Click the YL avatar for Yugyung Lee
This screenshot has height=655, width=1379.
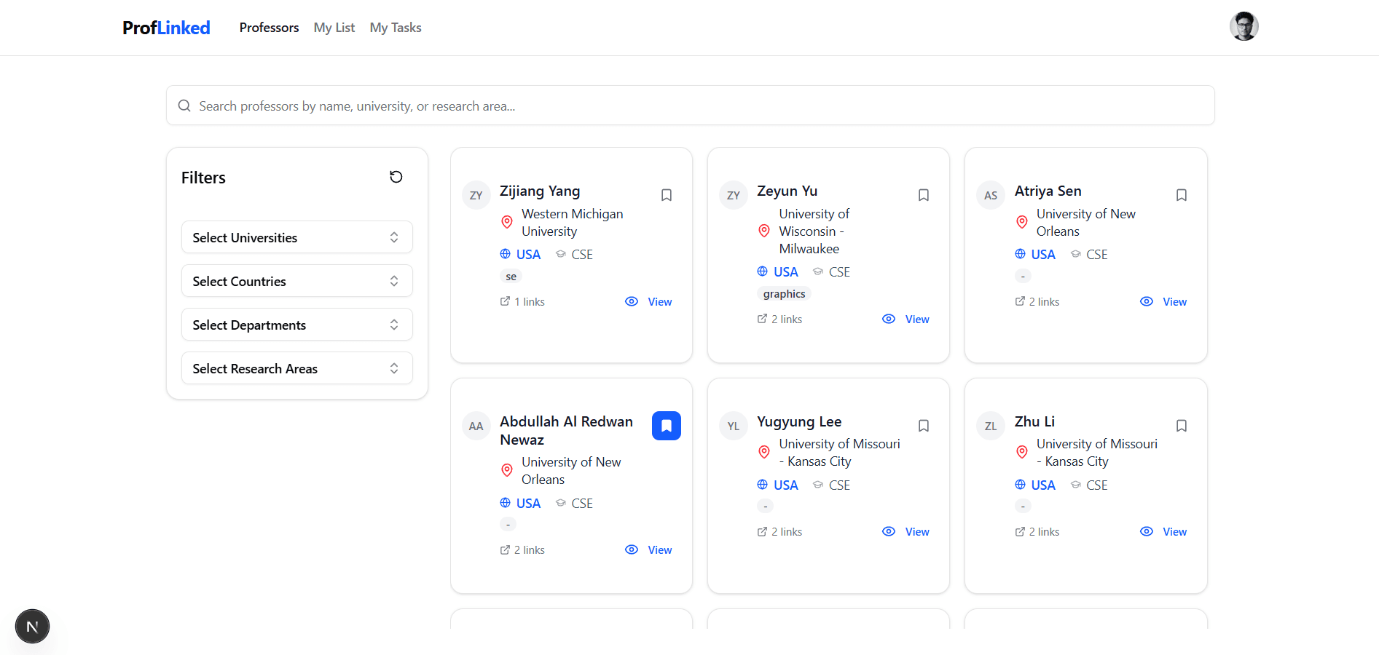[x=734, y=426]
